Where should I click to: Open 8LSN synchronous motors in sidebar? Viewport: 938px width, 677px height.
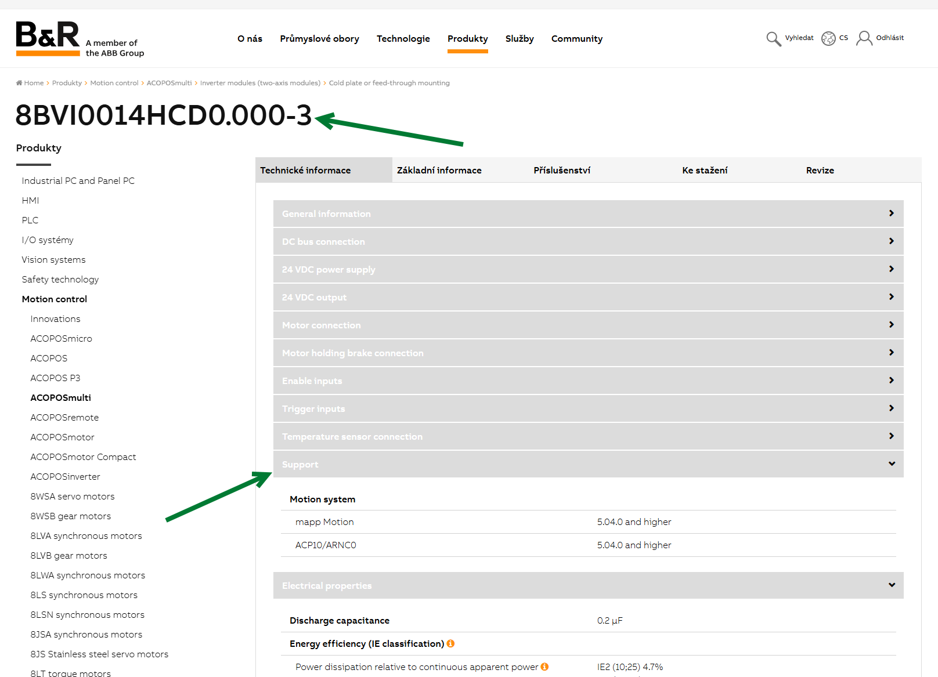coord(87,615)
